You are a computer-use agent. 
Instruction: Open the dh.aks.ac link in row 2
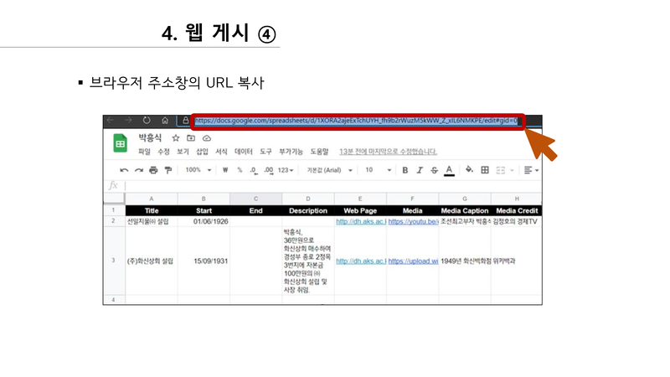click(361, 221)
